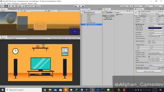Click the Scenes folder in Assets pane
The height and width of the screenshot is (92, 164).
[x=119, y=15]
